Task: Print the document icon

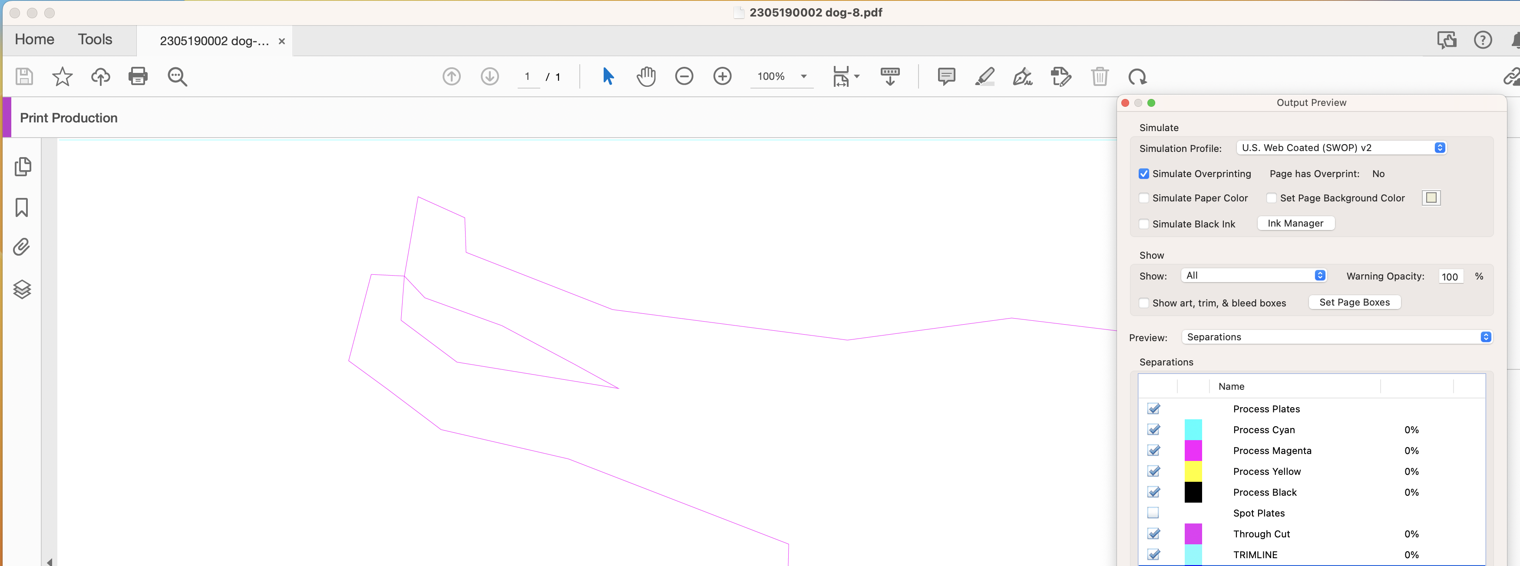Action: click(138, 77)
